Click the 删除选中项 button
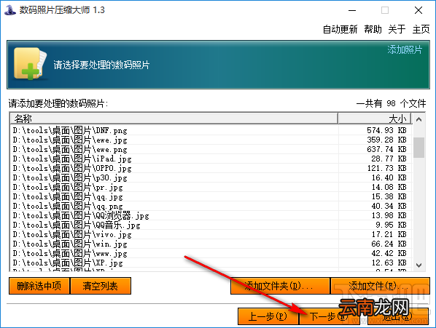 pos(39,286)
